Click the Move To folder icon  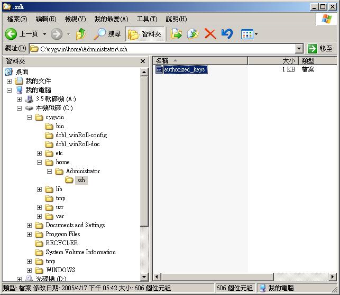click(176, 34)
